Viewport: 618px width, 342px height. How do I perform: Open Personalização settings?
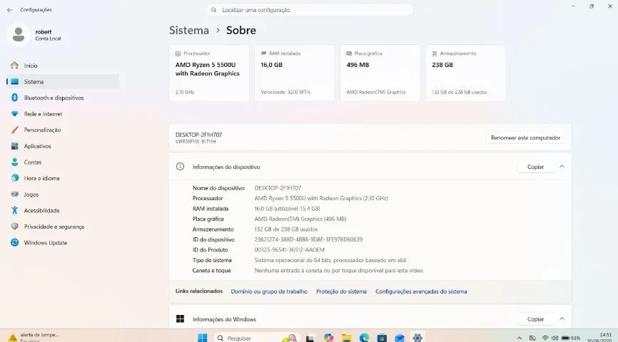(63, 130)
